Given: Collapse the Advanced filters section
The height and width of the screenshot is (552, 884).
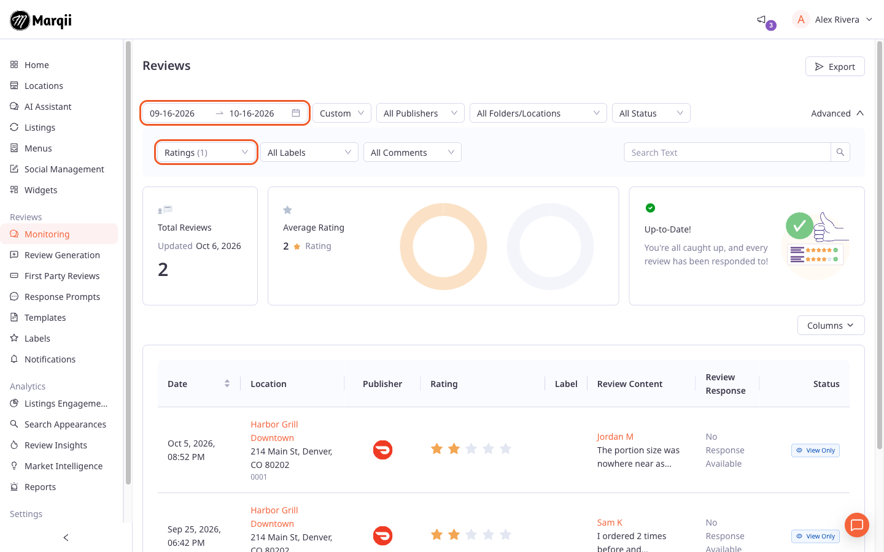Looking at the screenshot, I should click(x=837, y=113).
